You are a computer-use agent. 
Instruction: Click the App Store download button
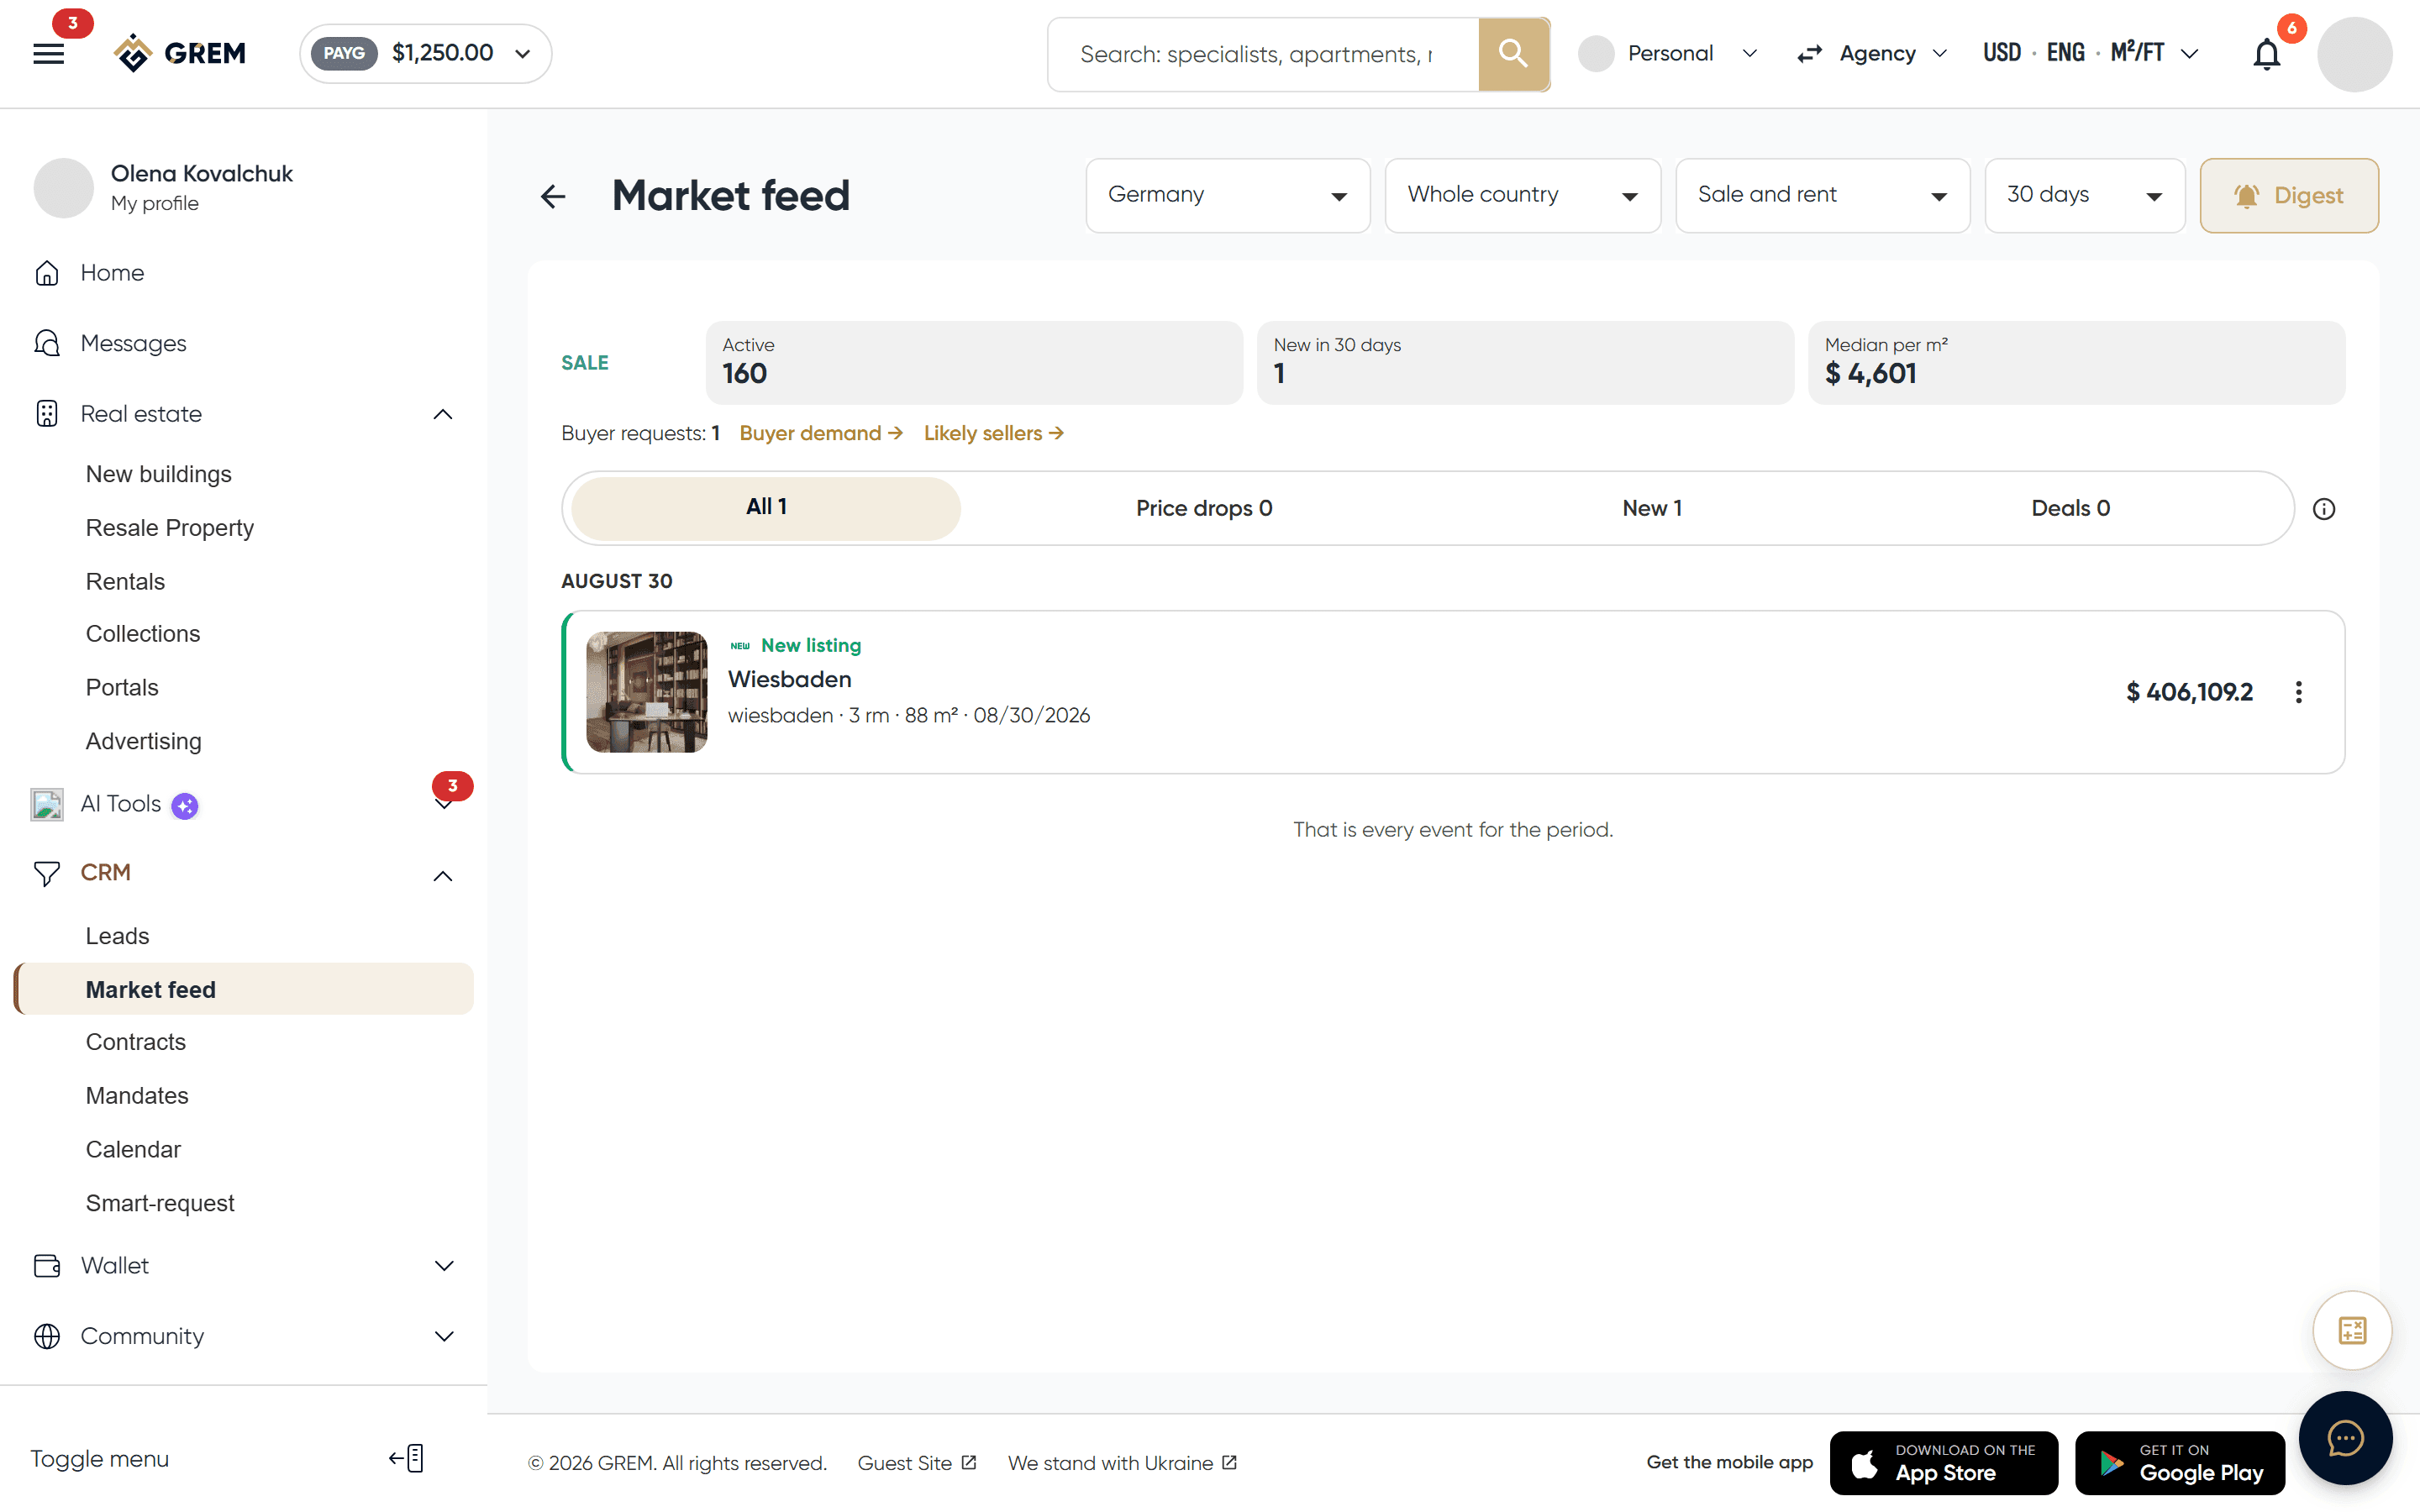(x=1943, y=1462)
